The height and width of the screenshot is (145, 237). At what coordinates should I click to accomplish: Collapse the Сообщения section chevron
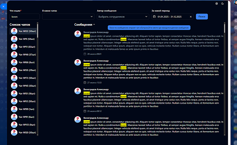tap(94, 24)
